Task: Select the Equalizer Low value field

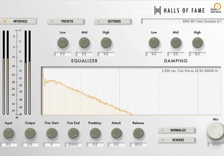Action: coord(62,54)
